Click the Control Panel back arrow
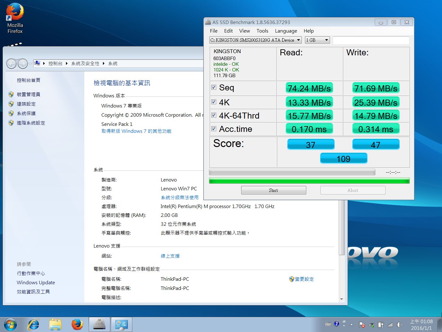The width and height of the screenshot is (442, 332). (11, 64)
